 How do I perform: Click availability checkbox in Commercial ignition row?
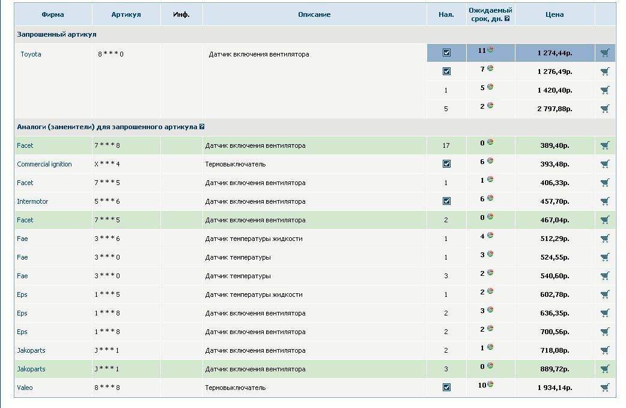[446, 164]
